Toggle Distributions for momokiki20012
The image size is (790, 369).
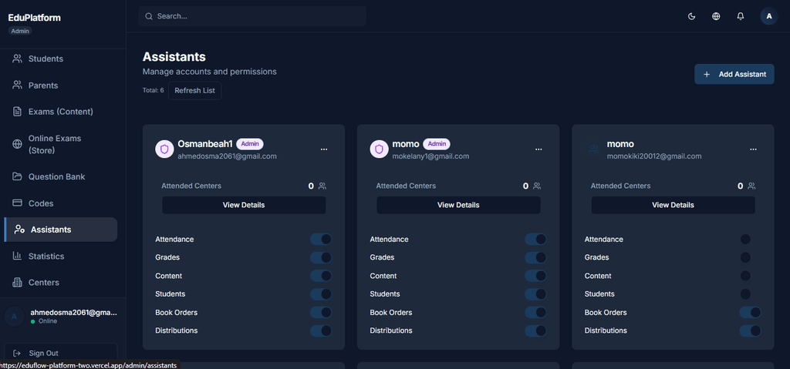[x=750, y=330]
